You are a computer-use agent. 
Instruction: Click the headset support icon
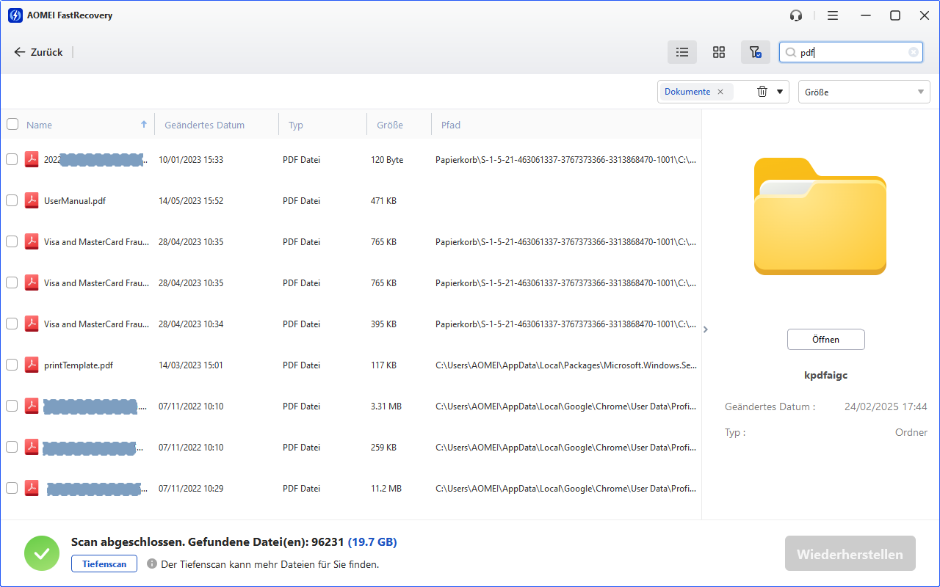[796, 15]
